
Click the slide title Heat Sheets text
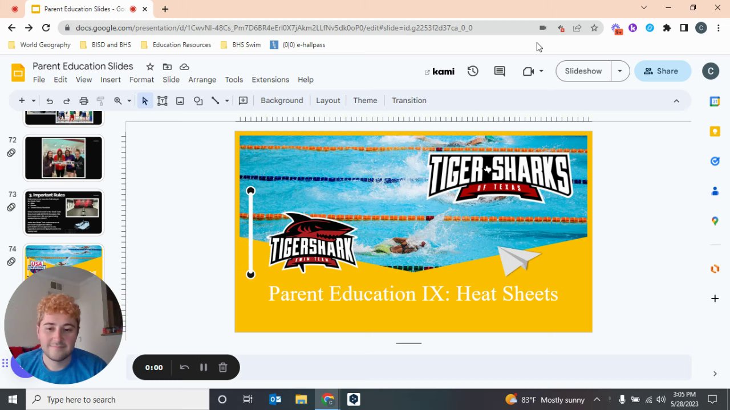pos(413,294)
